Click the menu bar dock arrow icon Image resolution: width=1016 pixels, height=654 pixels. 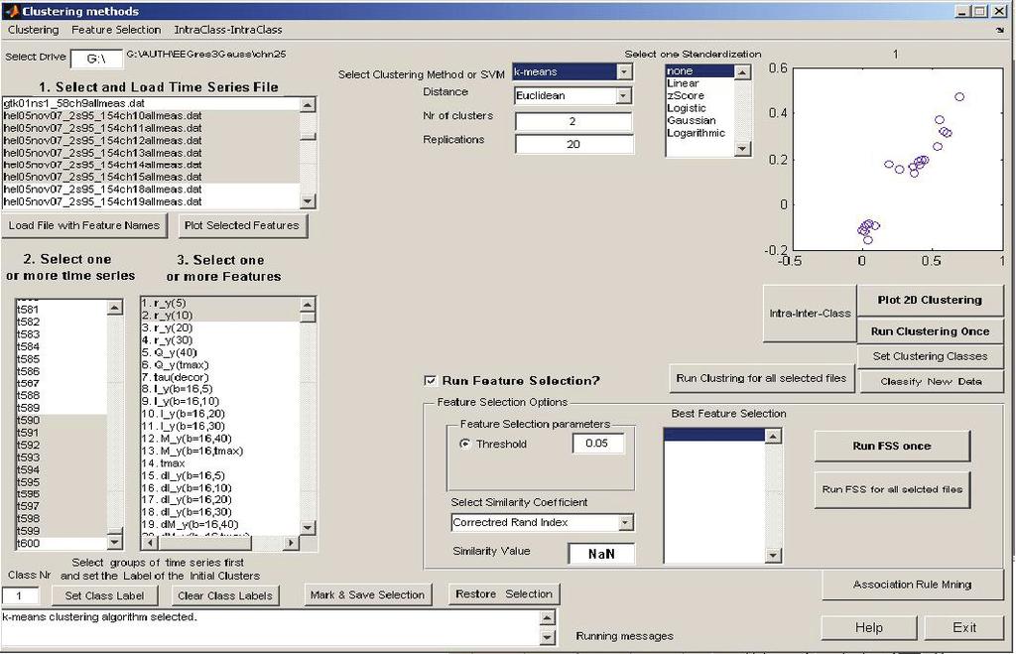tap(999, 31)
